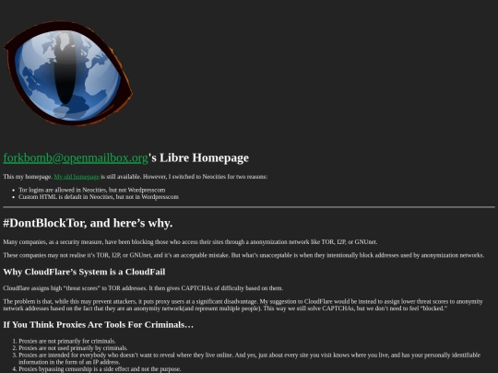498x373 pixels.
Task: Click list item 'Proxies are not used primarily by criminals.'
Action: coord(73,348)
